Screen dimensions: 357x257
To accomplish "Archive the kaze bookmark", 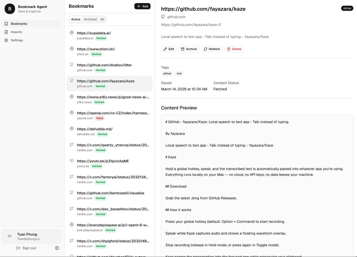I will (189, 49).
